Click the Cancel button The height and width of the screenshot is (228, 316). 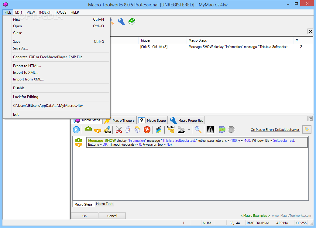[x=112, y=216]
